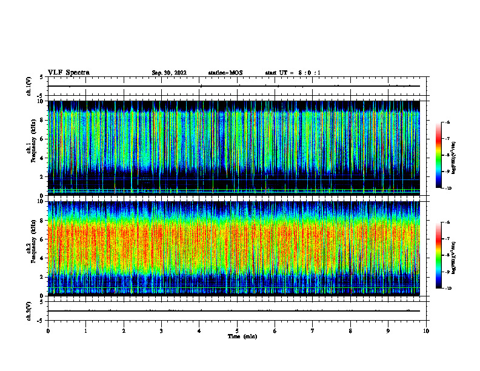Screen dimensions: 480x371
Task: Click the ch.1 spectrogram color scale bar
Action: [438, 155]
